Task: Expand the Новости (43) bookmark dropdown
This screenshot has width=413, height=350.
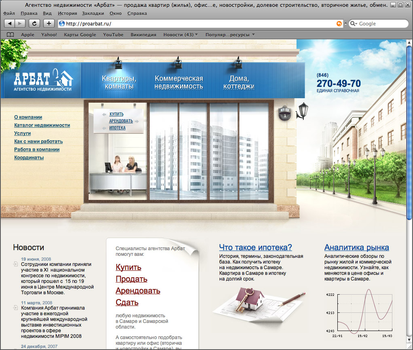Action: tap(196, 35)
